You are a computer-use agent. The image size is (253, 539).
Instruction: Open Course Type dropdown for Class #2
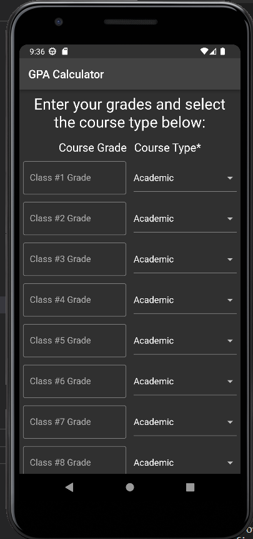(x=185, y=219)
